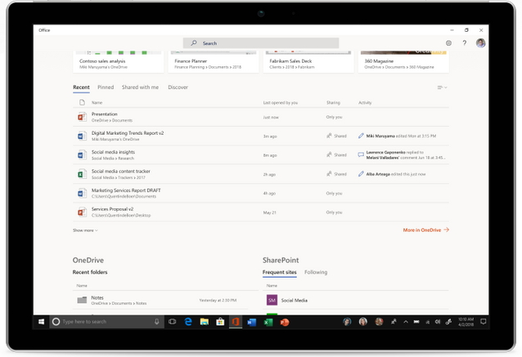Viewport: 522px width, 357px height.
Task: Open the Finance Planner card
Action: coord(214,62)
